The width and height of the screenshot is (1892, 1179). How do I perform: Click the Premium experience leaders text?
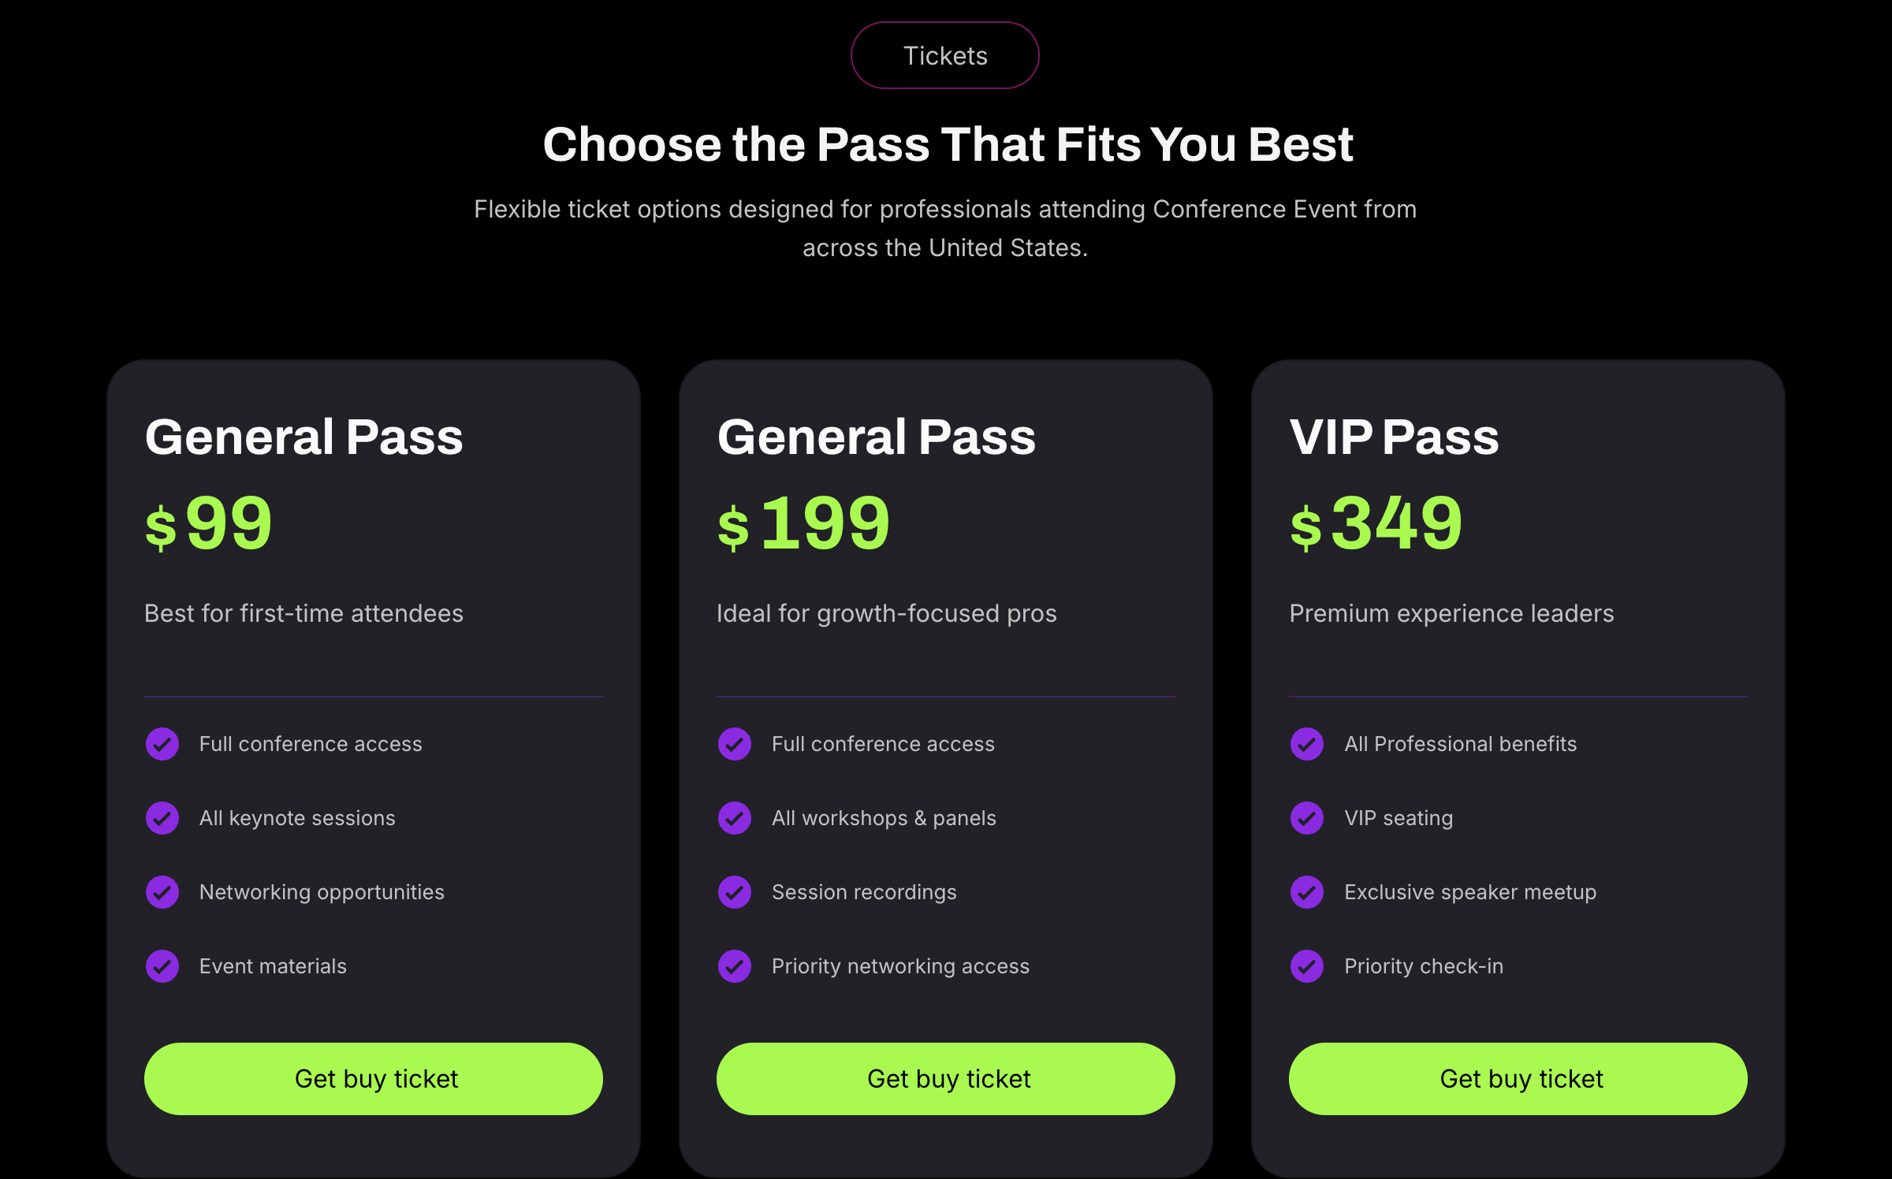1451,613
